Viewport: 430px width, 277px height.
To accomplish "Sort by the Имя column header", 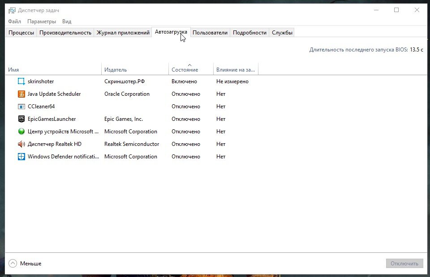I will 53,70.
